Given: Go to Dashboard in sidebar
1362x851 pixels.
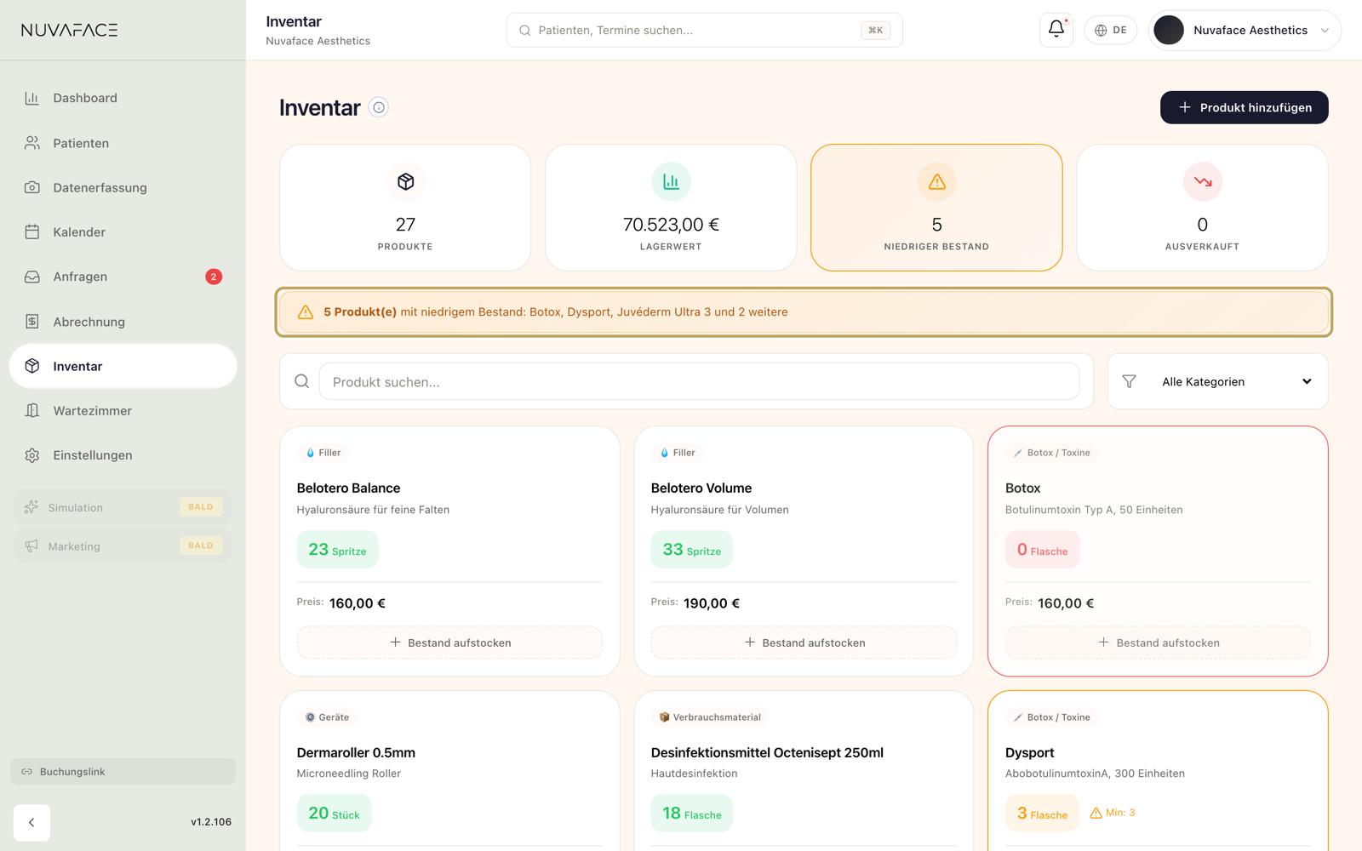Looking at the screenshot, I should pyautogui.click(x=123, y=98).
